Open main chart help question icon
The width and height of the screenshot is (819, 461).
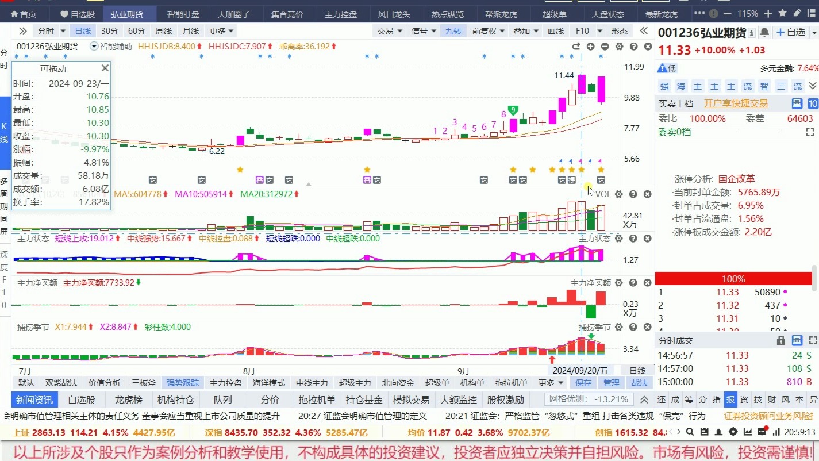(633, 47)
